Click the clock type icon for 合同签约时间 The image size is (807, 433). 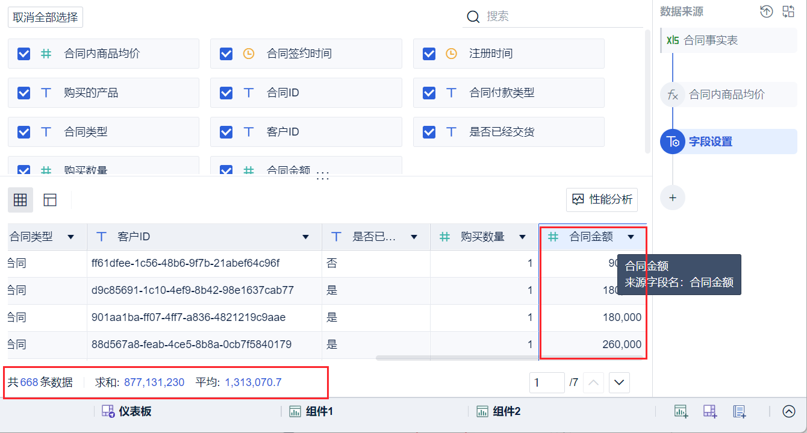[249, 54]
